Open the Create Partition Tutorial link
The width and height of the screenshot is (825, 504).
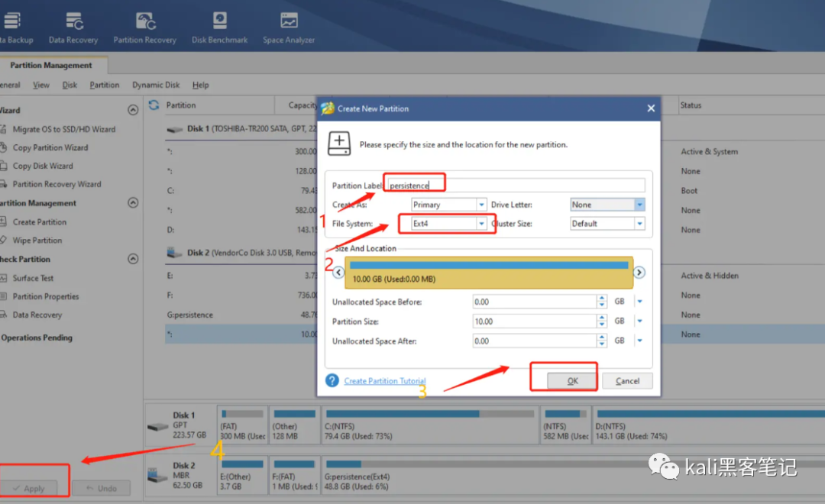click(385, 381)
